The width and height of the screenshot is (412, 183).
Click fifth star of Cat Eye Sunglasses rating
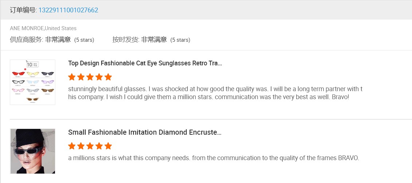108,77
